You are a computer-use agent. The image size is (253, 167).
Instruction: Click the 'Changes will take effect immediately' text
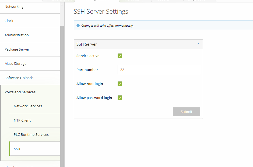pyautogui.click(x=107, y=26)
